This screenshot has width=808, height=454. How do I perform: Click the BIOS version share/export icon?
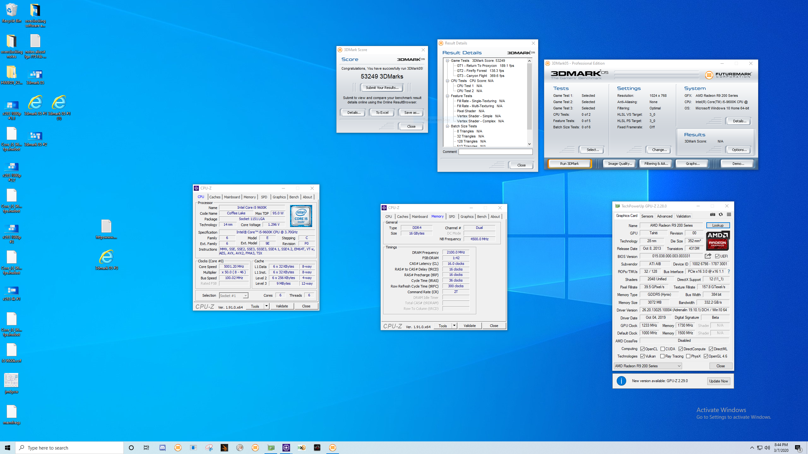pos(708,256)
